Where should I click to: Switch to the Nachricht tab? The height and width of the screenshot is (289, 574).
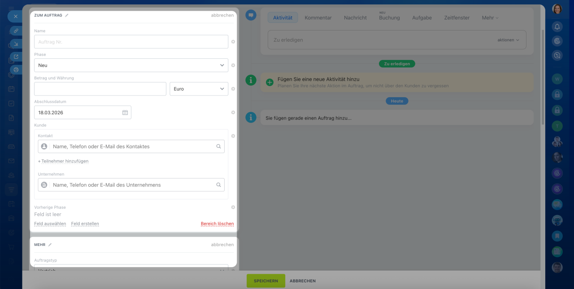click(355, 17)
